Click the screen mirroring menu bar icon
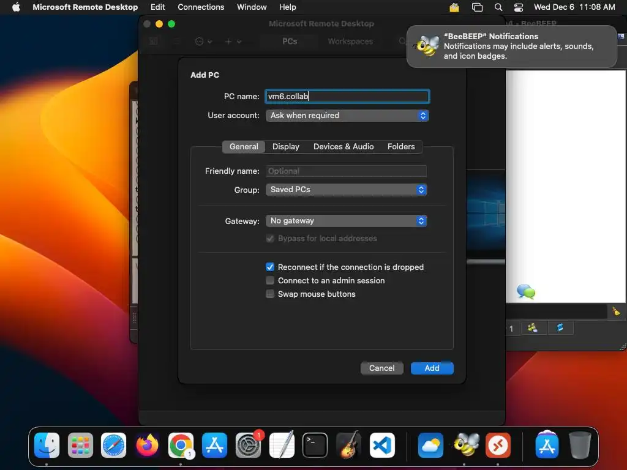627x470 pixels. point(477,7)
